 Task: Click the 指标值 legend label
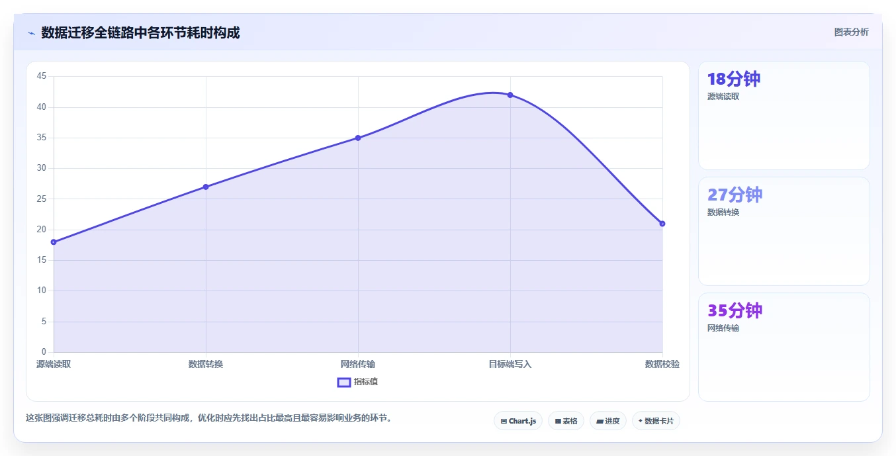coord(366,382)
